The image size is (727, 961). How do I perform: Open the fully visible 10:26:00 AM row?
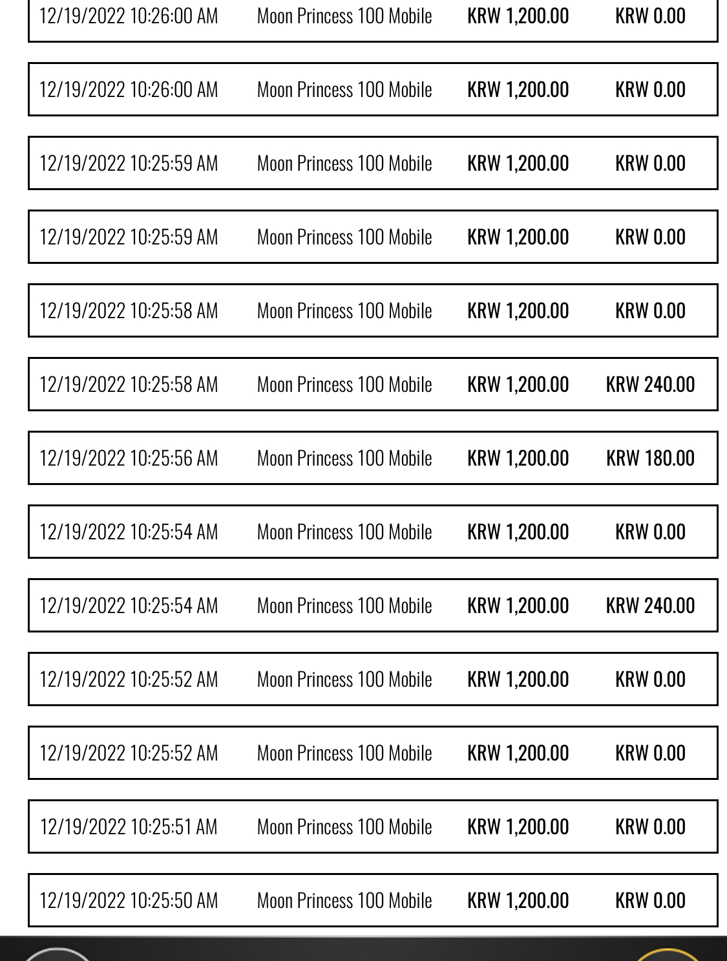[373, 89]
